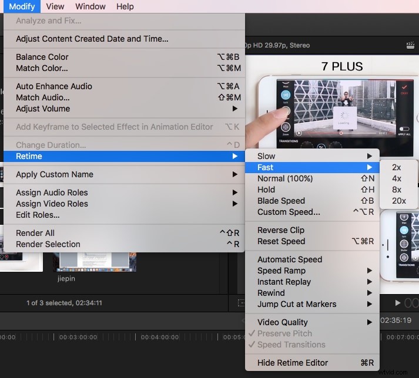Image resolution: width=419 pixels, height=378 pixels.
Task: Expand the Slow speed submenu
Action: [x=312, y=156]
